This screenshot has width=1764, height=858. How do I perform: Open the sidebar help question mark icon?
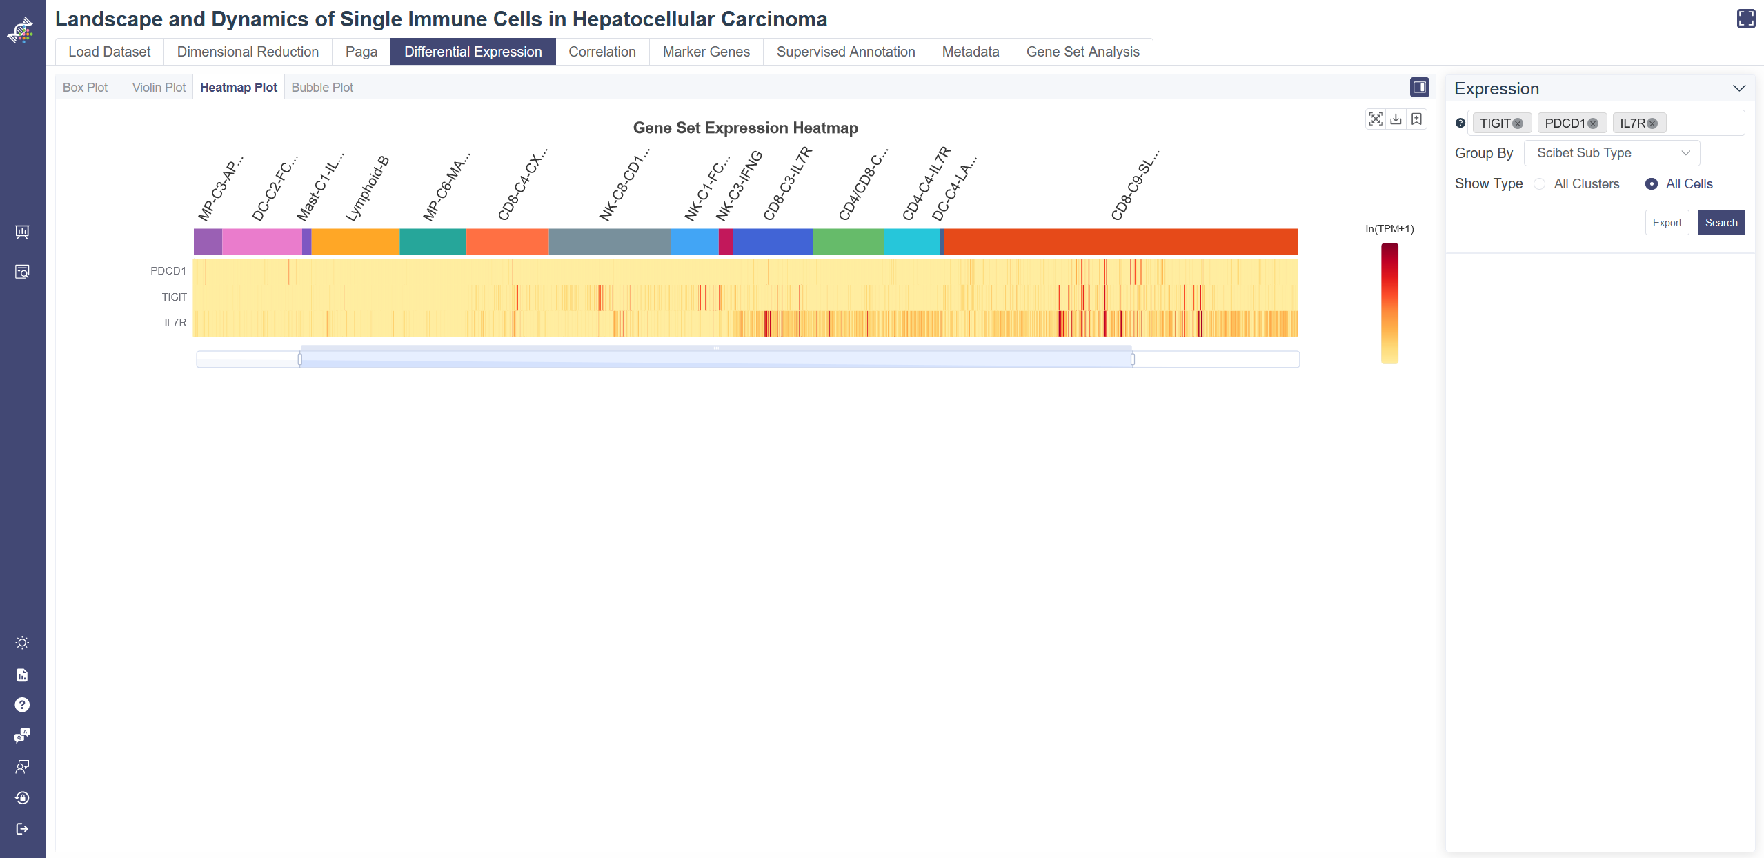(22, 705)
